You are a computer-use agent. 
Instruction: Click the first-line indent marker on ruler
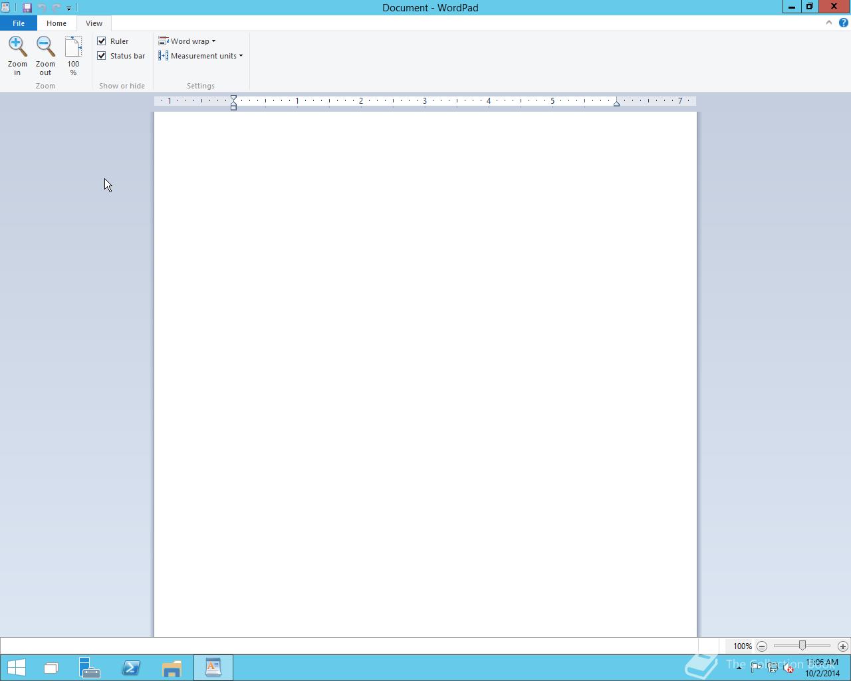[233, 98]
